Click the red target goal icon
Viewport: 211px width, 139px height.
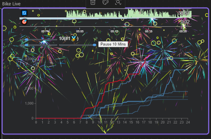point(24,22)
